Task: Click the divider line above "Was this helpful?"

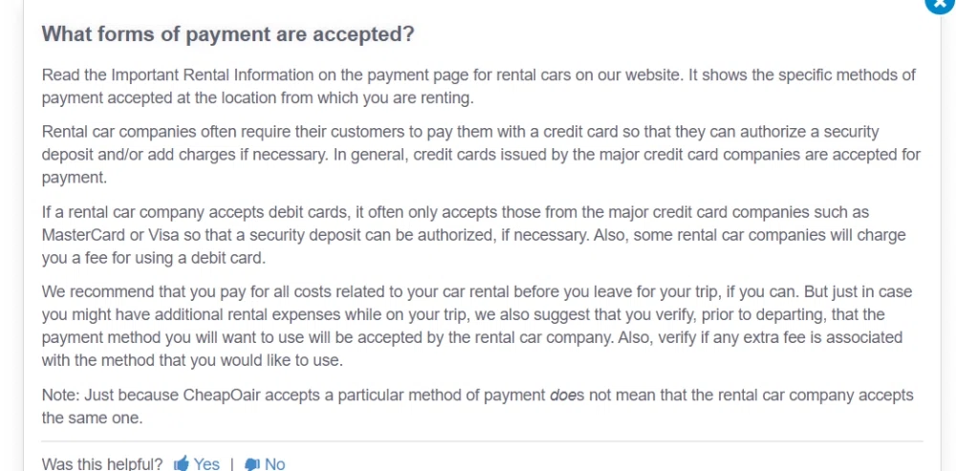Action: 478,441
